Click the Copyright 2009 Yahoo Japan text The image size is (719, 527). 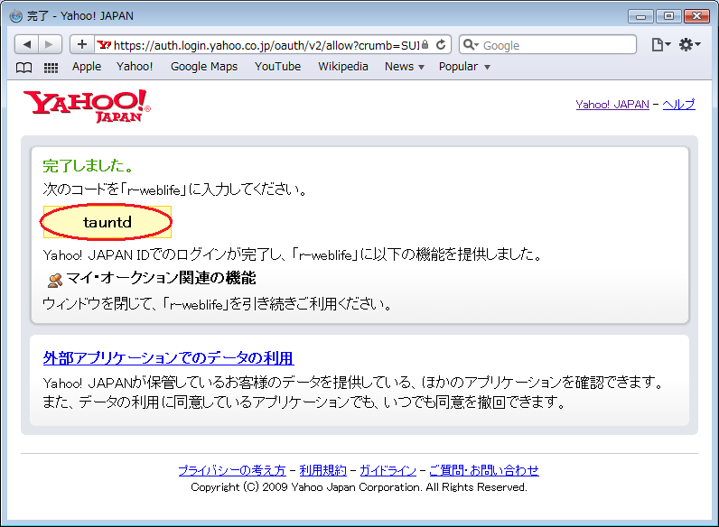click(x=359, y=487)
